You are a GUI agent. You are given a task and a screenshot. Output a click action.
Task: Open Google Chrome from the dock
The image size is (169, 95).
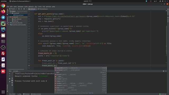[x=3, y=6]
